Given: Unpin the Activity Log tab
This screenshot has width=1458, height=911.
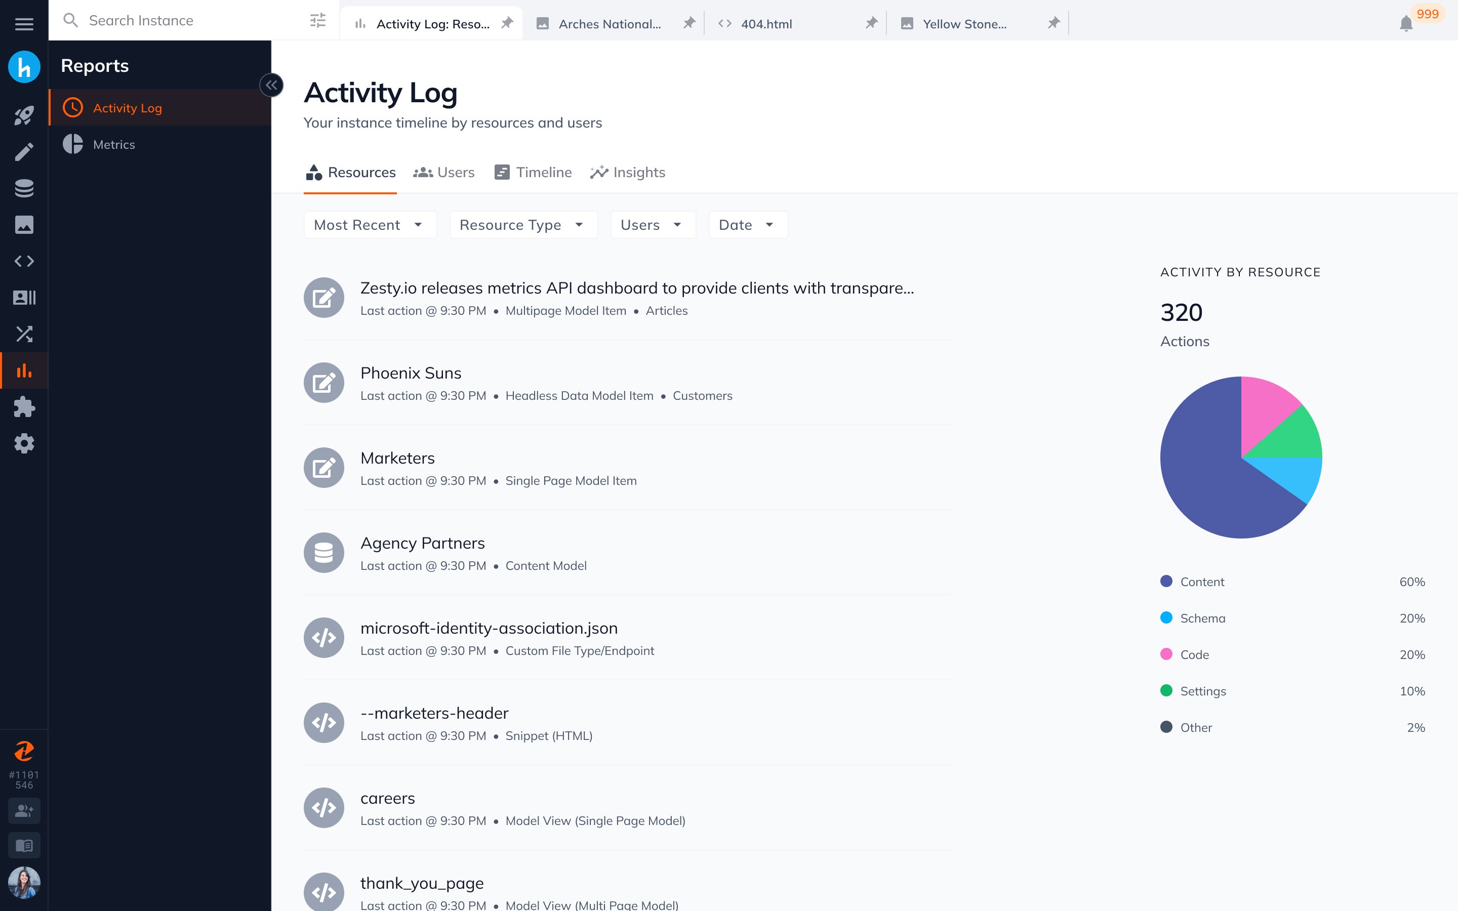Looking at the screenshot, I should (508, 23).
